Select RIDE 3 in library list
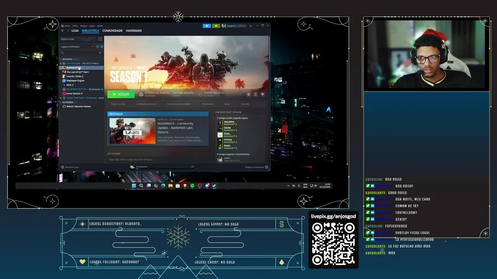The height and width of the screenshot is (279, 497). (81, 85)
